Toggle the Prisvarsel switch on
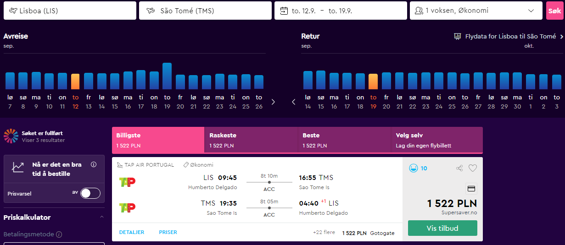The image size is (565, 245). (90, 193)
